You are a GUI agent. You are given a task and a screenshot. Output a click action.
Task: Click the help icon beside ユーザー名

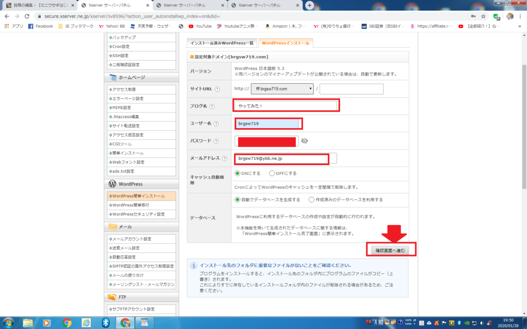[216, 124]
